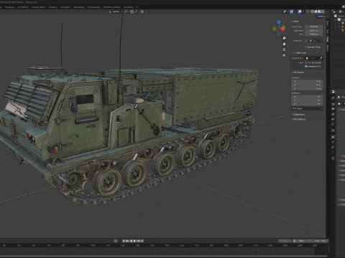Open the Texture Paint workspace tab
Viewport: 345px width, 258px height.
pyautogui.click(x=39, y=7)
